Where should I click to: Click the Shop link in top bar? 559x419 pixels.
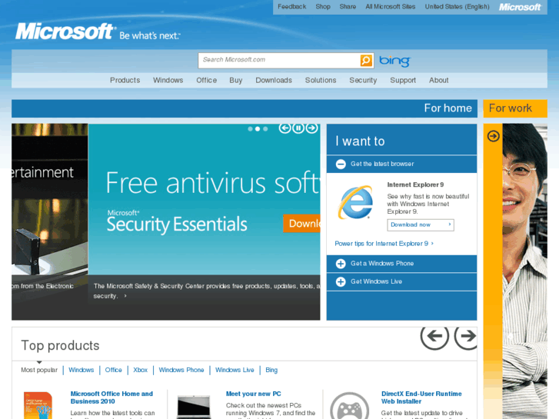[x=323, y=7]
